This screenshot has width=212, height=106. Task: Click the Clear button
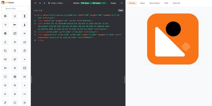(x=121, y=10)
